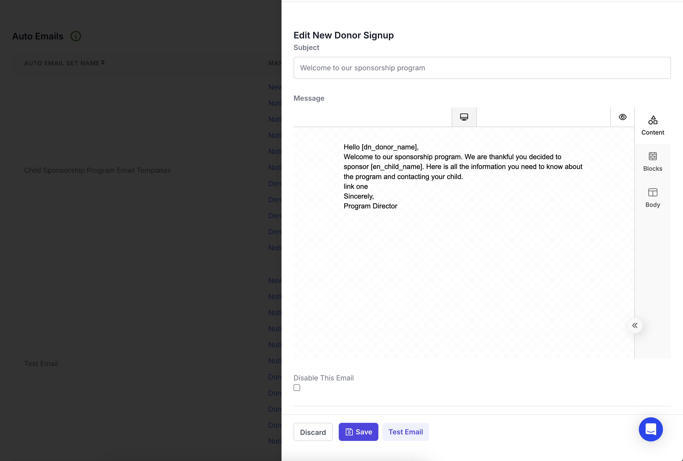Screen dimensions: 683x461
Task: Sort by Auto Email Set Name arrows
Action: (103, 63)
